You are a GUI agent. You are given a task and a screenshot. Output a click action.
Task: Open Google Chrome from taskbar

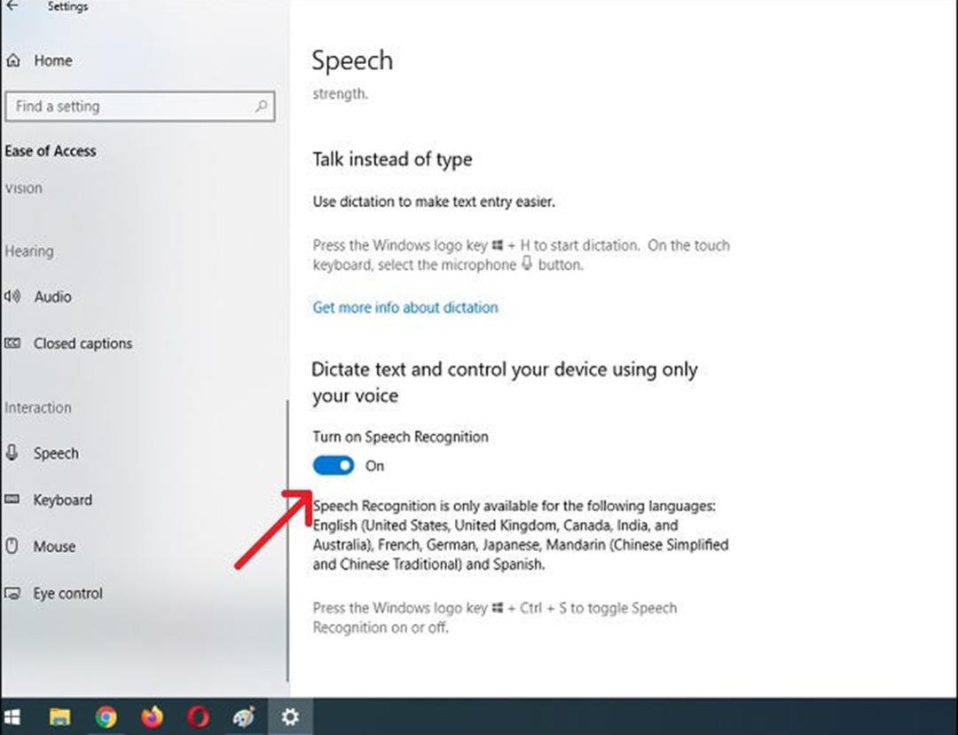click(x=106, y=716)
